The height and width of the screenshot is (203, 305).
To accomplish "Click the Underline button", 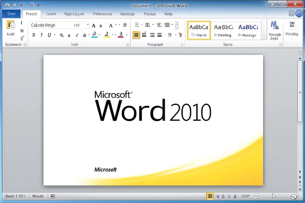I will tap(49, 35).
